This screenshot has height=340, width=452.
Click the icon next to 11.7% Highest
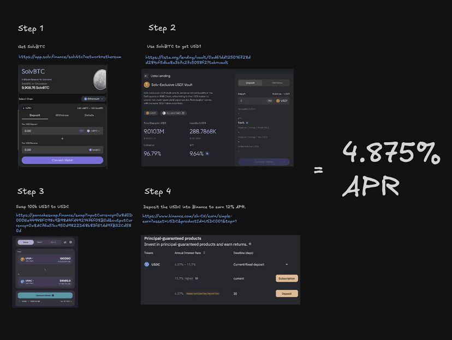coord(197,278)
